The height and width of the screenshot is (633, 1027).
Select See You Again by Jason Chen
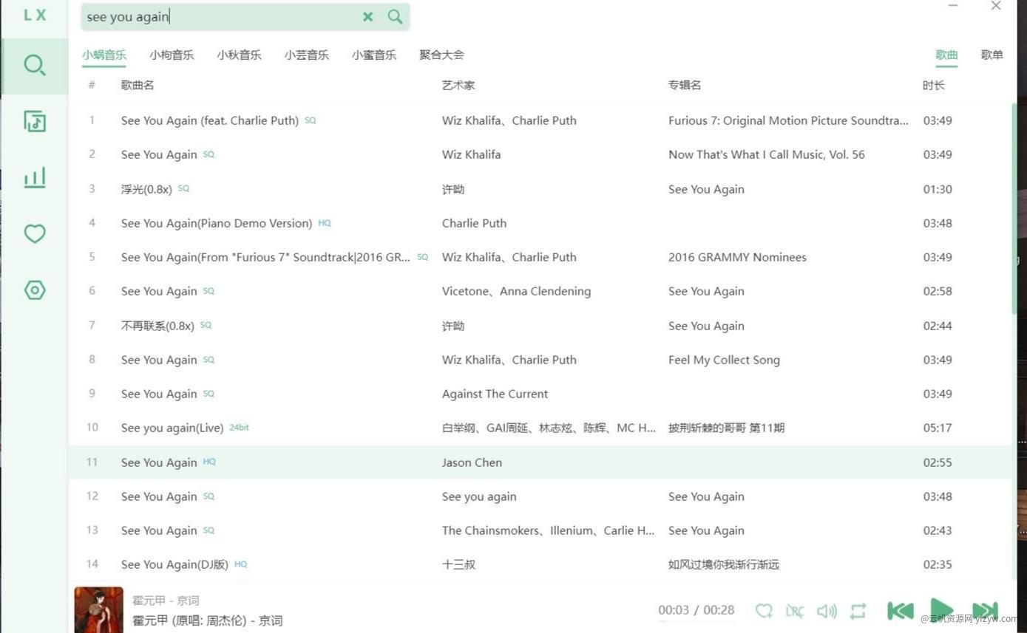point(540,462)
